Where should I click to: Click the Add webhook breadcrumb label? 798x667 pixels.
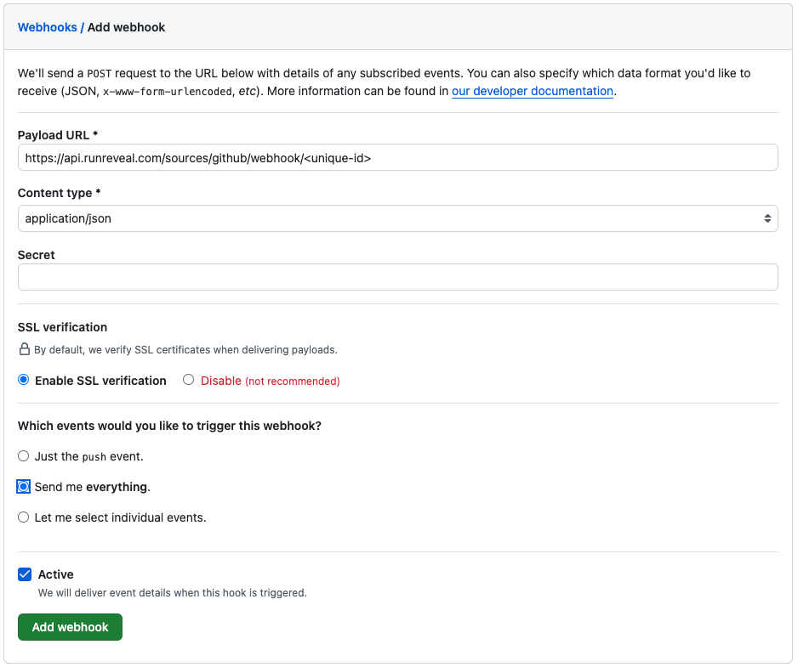tap(126, 27)
